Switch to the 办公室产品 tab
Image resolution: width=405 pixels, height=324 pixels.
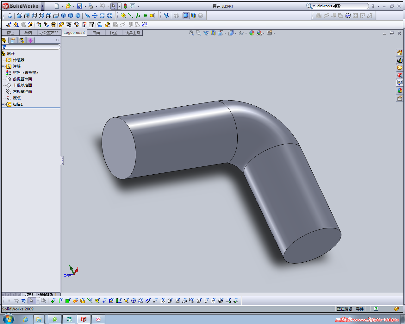coord(49,33)
